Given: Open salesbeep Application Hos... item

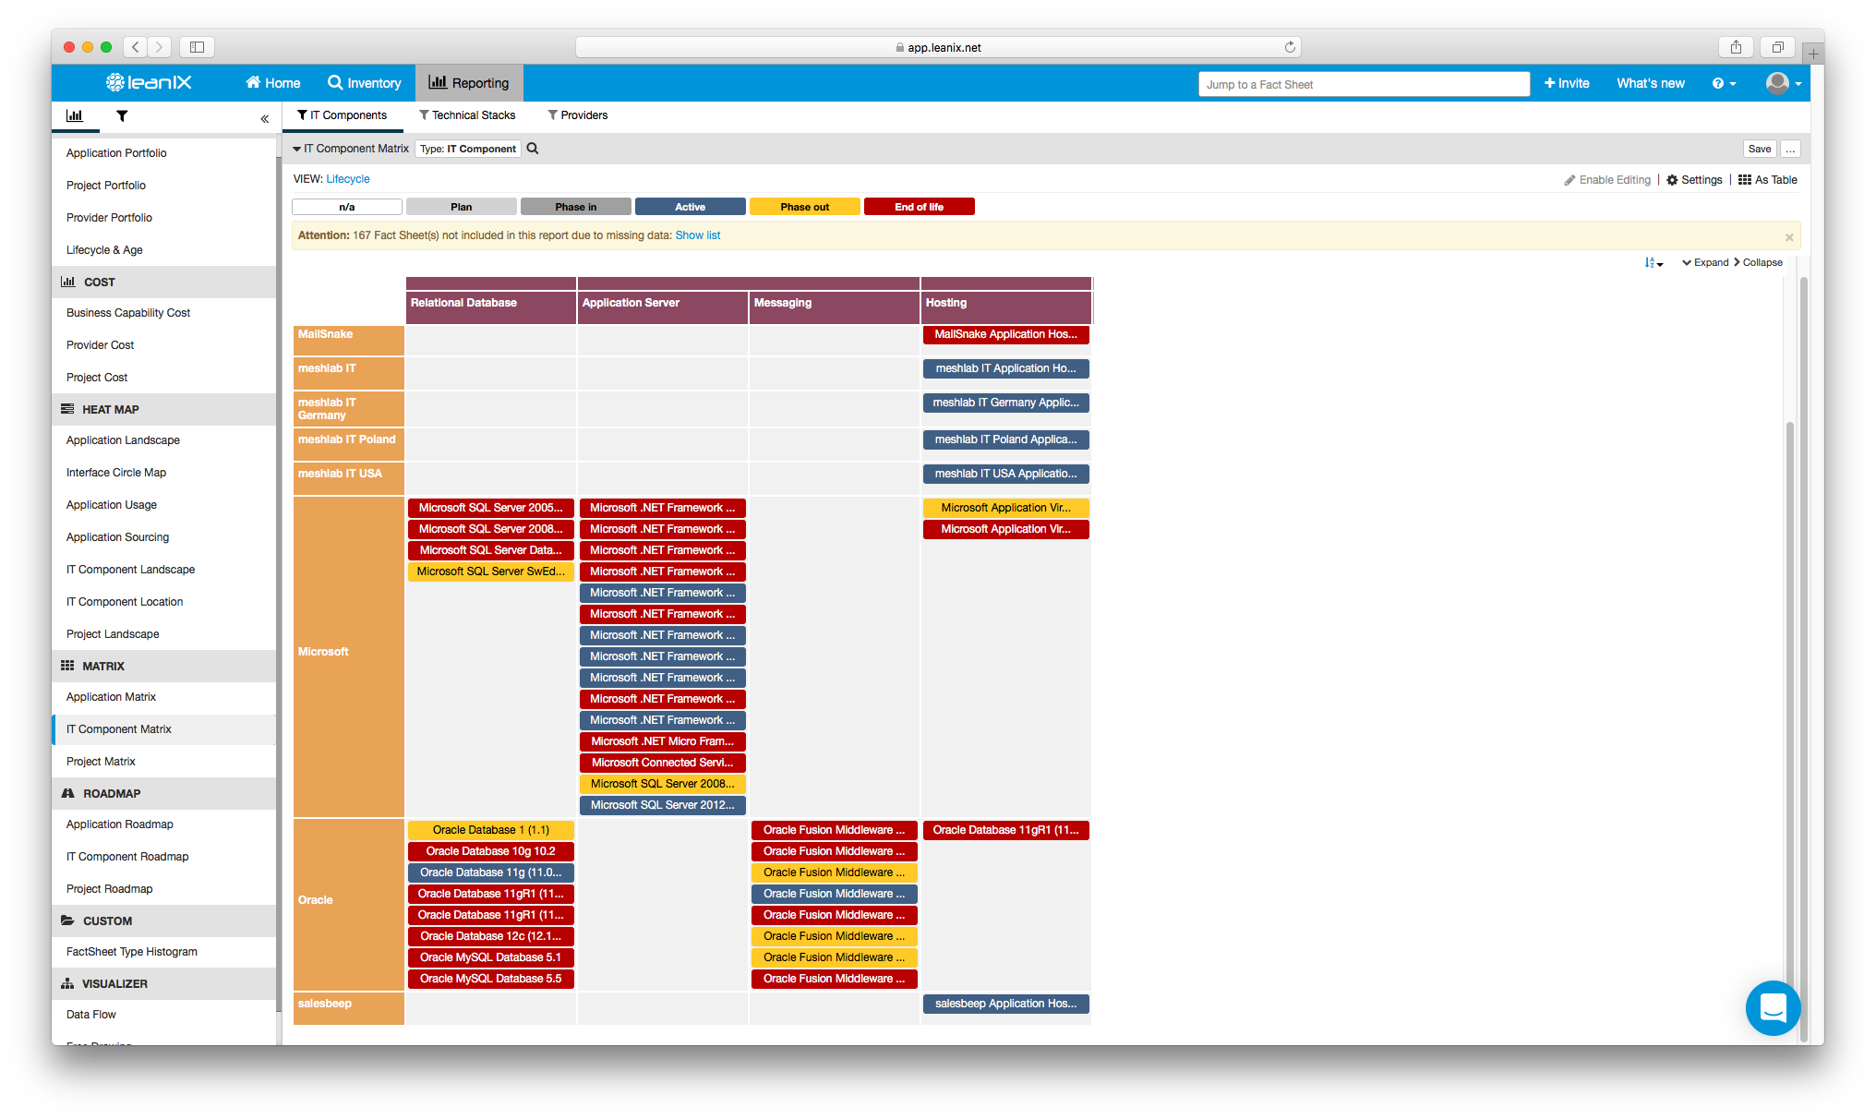Looking at the screenshot, I should [1005, 1004].
